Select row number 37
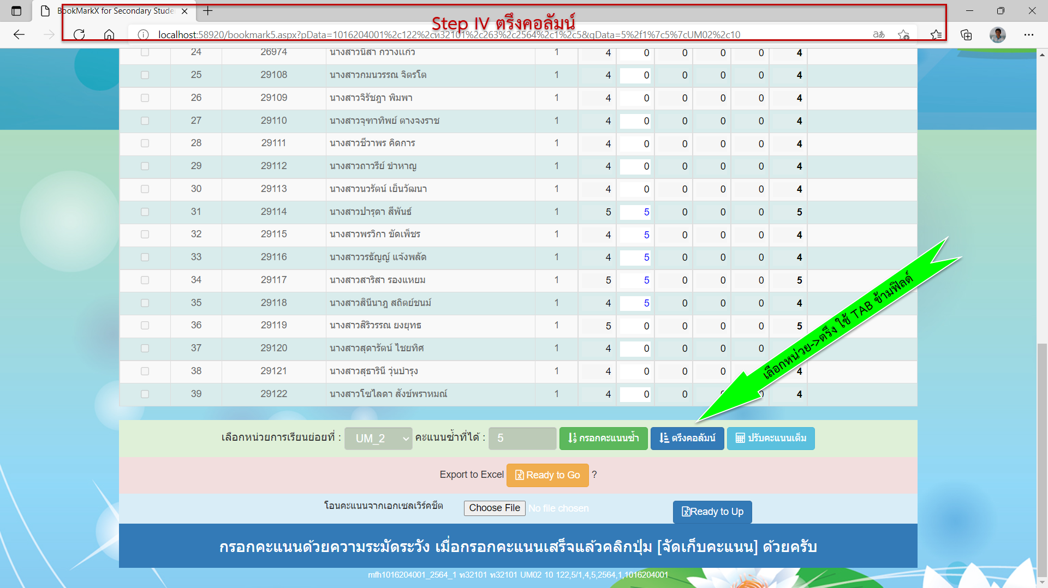 [196, 348]
